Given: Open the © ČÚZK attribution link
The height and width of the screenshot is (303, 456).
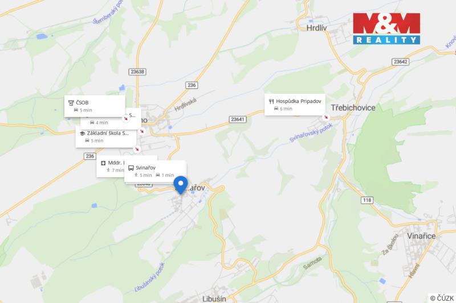Looking at the screenshot, I should point(442,298).
